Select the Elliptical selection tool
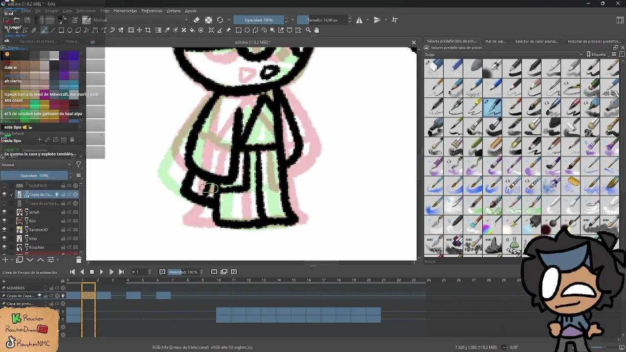Viewport: 626px width, 352px height. point(247,30)
